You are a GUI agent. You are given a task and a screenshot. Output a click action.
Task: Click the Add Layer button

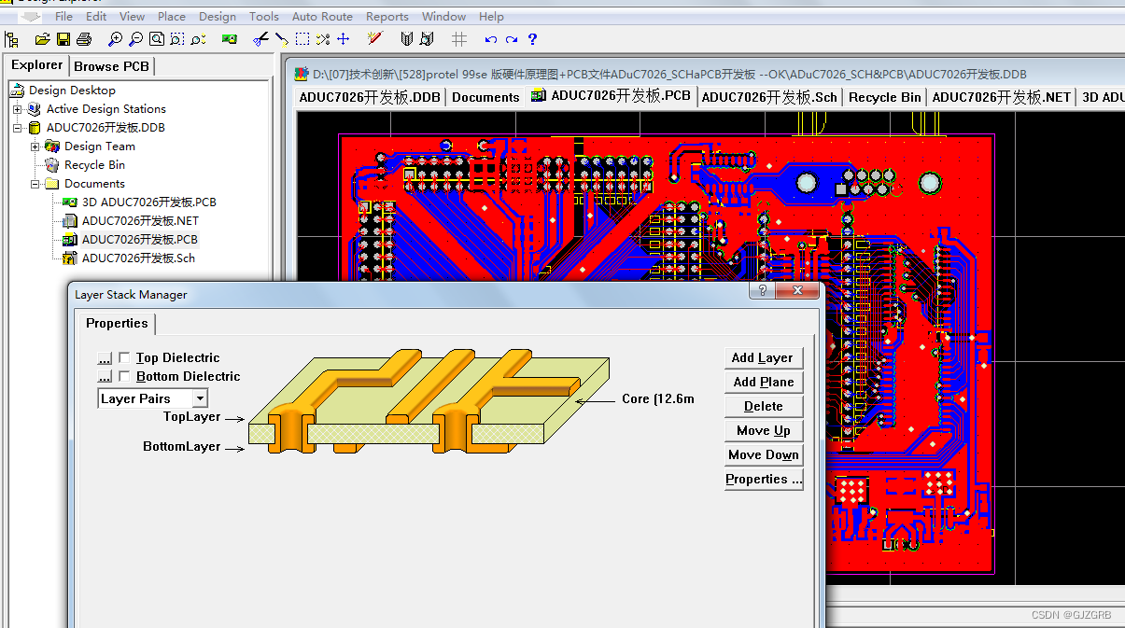click(x=764, y=357)
